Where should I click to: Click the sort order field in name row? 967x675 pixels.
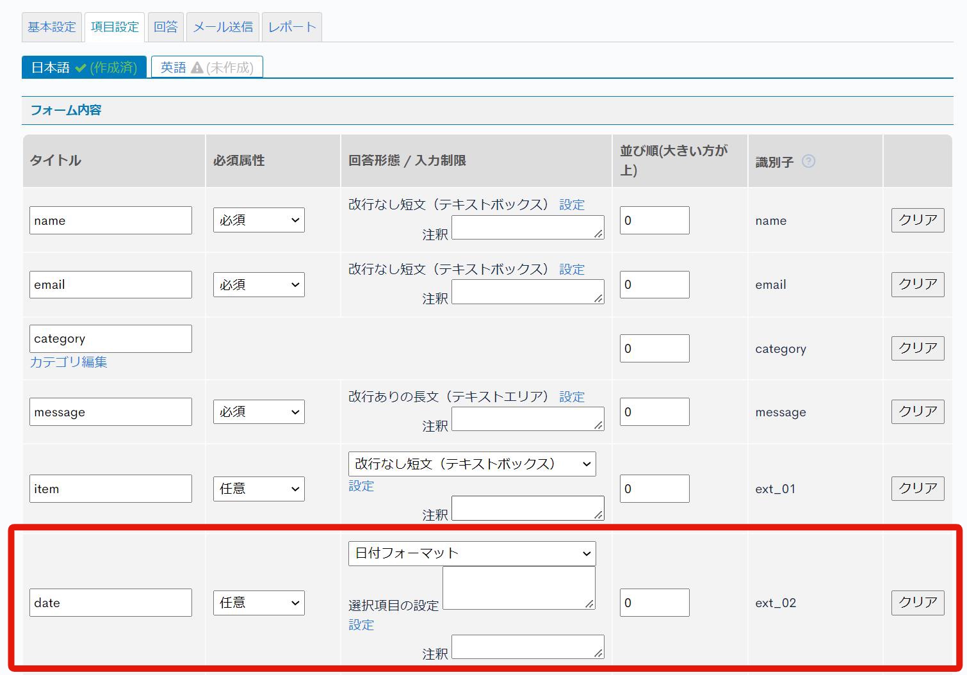(x=654, y=220)
